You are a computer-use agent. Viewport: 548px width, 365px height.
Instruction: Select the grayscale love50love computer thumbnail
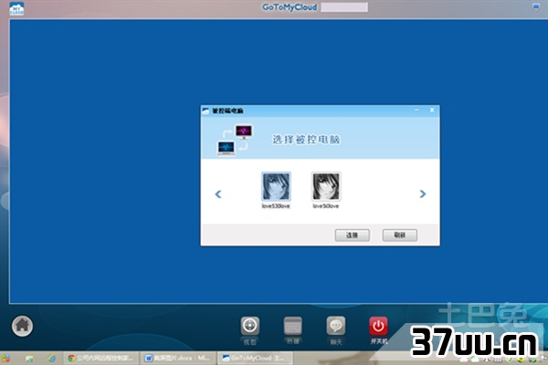326,186
